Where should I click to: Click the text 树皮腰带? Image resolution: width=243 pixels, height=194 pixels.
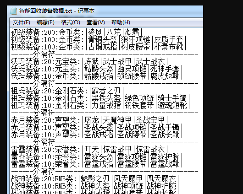[136, 47]
